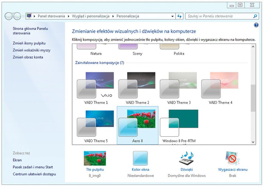Select the VAIO Theme 4 pink thumbnail

point(220,85)
